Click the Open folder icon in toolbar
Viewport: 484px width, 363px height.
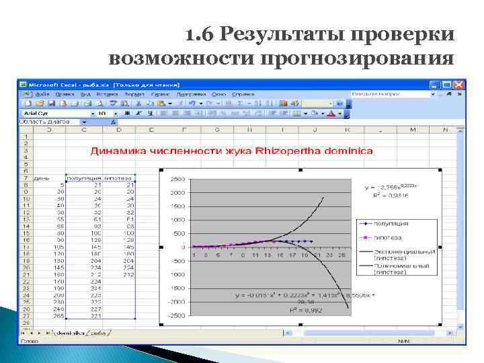40,104
